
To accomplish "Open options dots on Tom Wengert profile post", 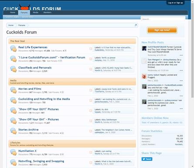I will tap(181, 71).
